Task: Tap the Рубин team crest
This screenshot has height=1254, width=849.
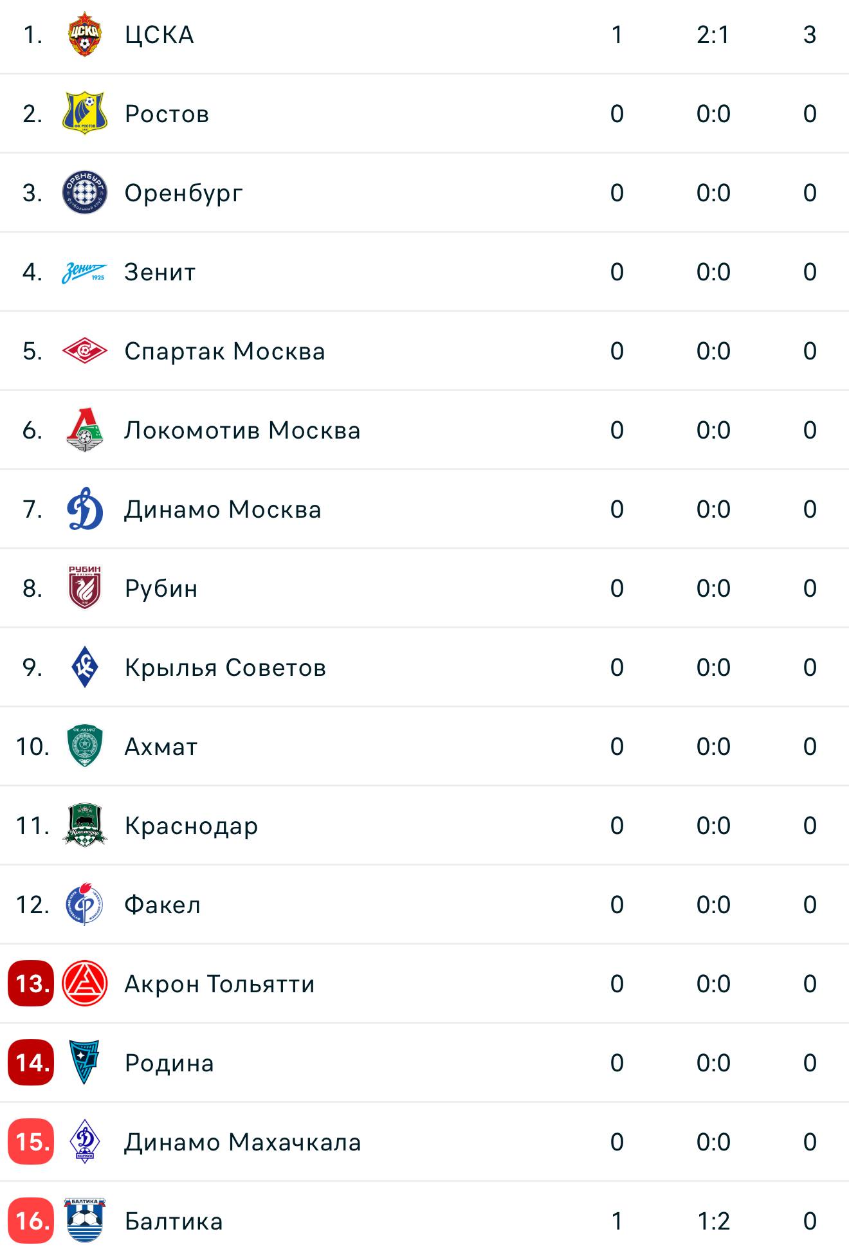Action: [84, 588]
